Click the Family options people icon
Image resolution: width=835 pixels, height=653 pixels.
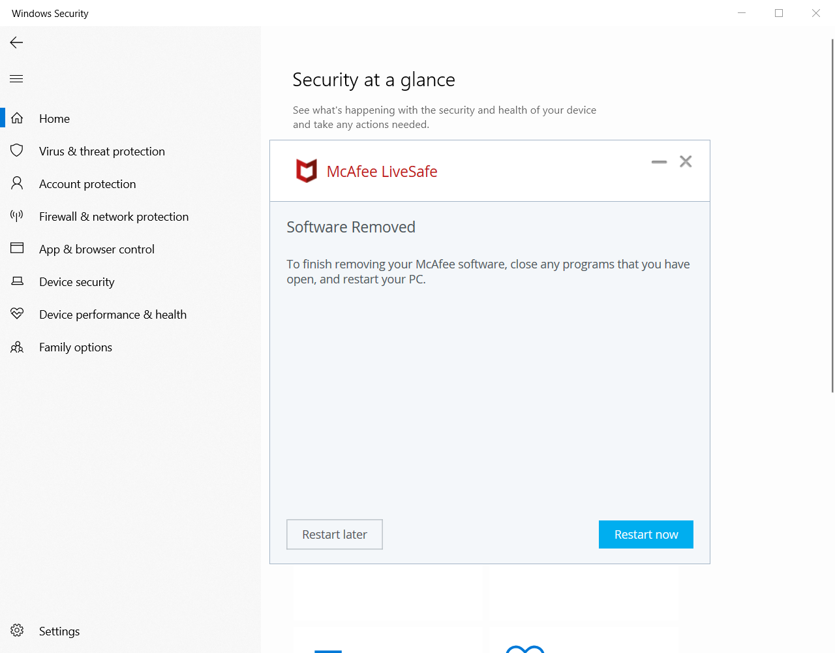coord(17,347)
